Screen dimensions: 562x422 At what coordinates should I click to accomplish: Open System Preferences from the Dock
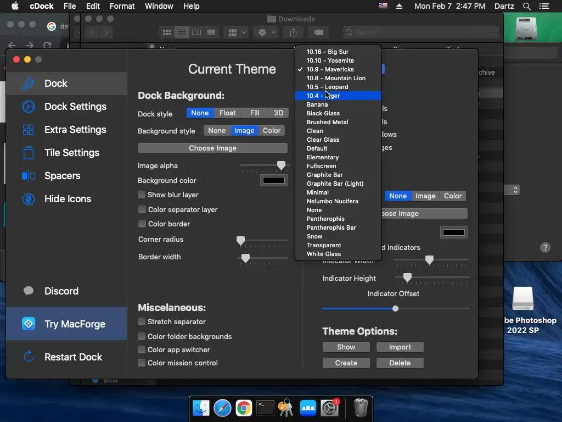[x=329, y=408]
